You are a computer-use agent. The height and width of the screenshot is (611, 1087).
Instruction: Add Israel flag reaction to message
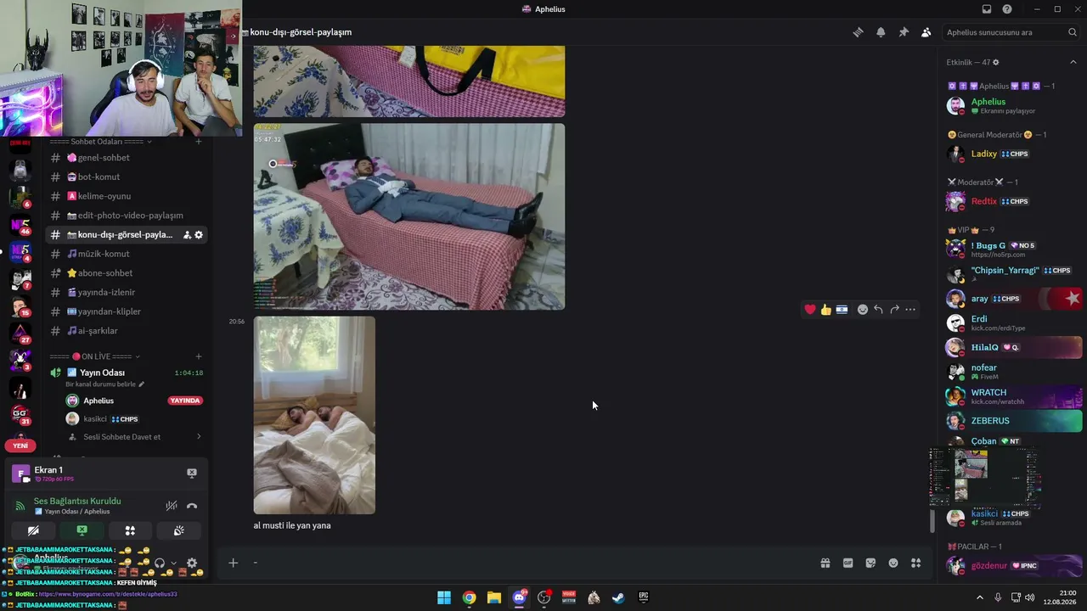pyautogui.click(x=842, y=310)
